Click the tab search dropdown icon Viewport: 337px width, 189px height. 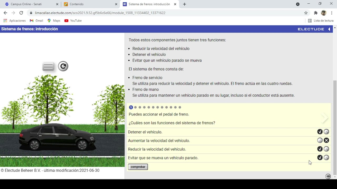pyautogui.click(x=298, y=4)
